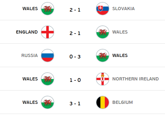This screenshot has width=165, height=116.
Task: Click Wales flag in Belgium match row
Action: [48, 102]
